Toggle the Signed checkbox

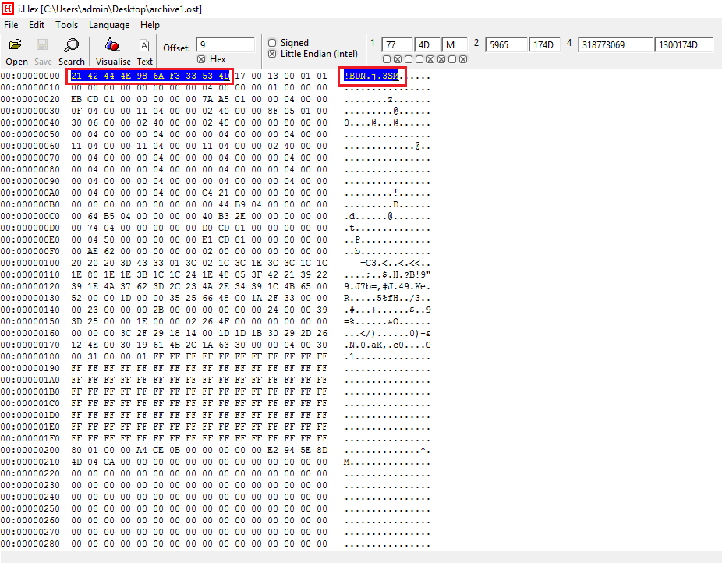[272, 43]
